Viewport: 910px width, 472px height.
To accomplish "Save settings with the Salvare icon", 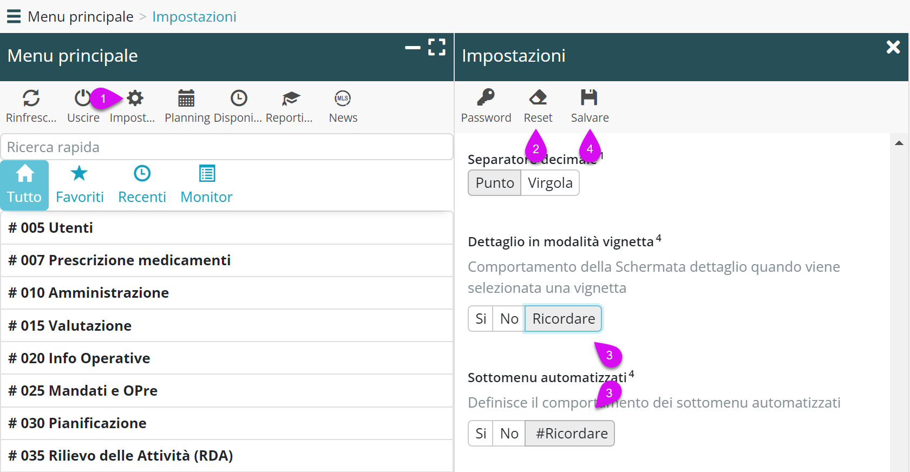I will (x=589, y=98).
